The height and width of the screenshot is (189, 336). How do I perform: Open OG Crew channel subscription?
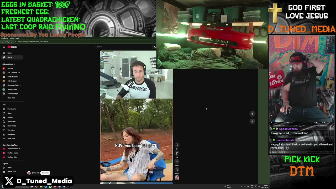click(x=12, y=68)
